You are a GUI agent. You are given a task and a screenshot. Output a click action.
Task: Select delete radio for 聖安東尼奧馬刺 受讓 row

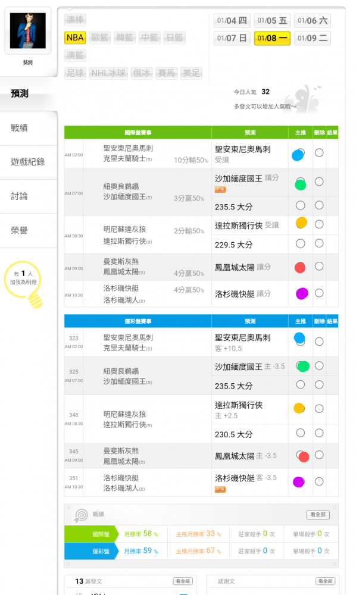(319, 152)
